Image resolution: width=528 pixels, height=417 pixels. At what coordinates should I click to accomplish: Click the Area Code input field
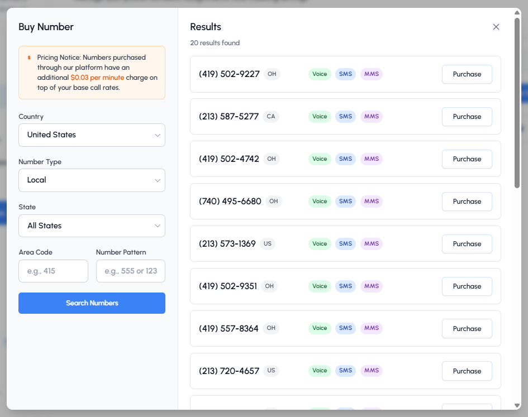tap(53, 271)
